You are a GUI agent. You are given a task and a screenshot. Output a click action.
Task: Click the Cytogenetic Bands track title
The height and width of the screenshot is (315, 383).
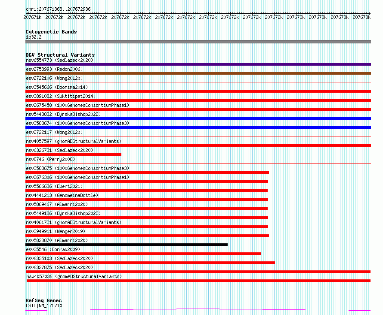[51, 32]
